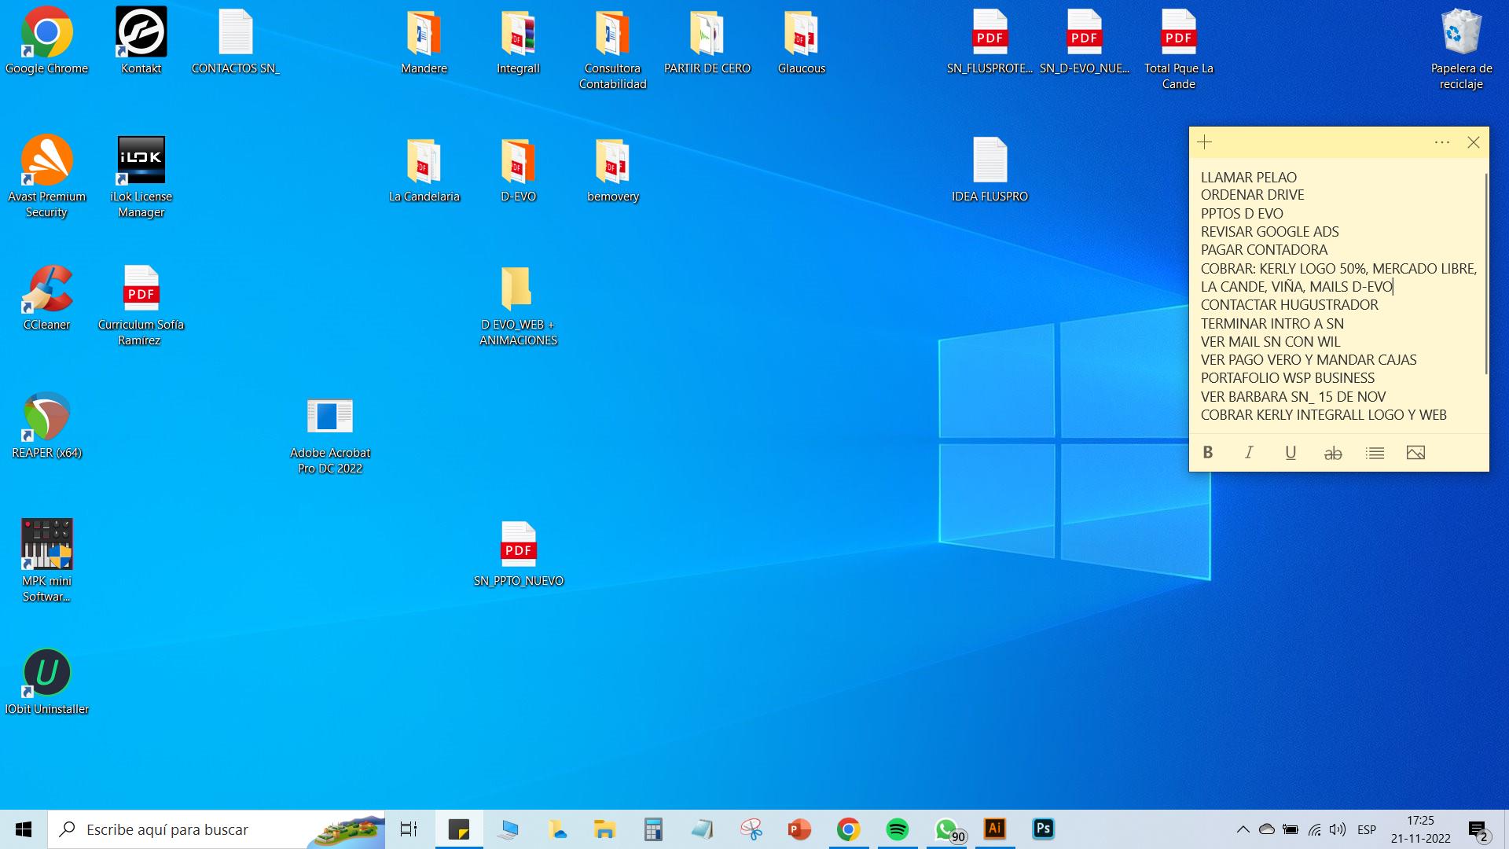Screen dimensions: 1509x849
Task: Click the ESP language indicator
Action: tap(1367, 829)
